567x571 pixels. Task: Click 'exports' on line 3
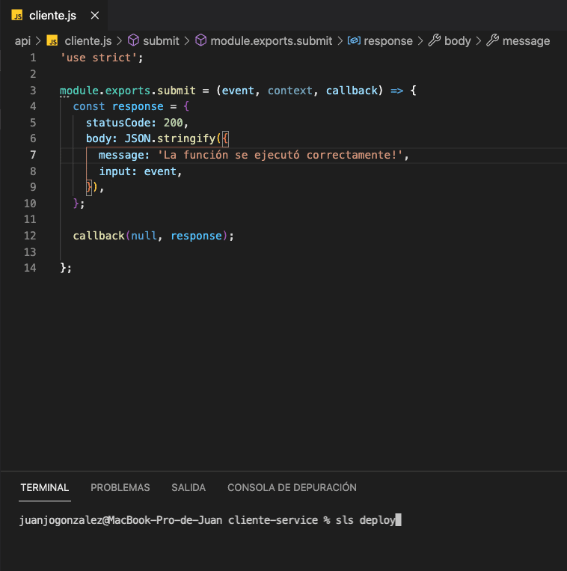click(127, 91)
